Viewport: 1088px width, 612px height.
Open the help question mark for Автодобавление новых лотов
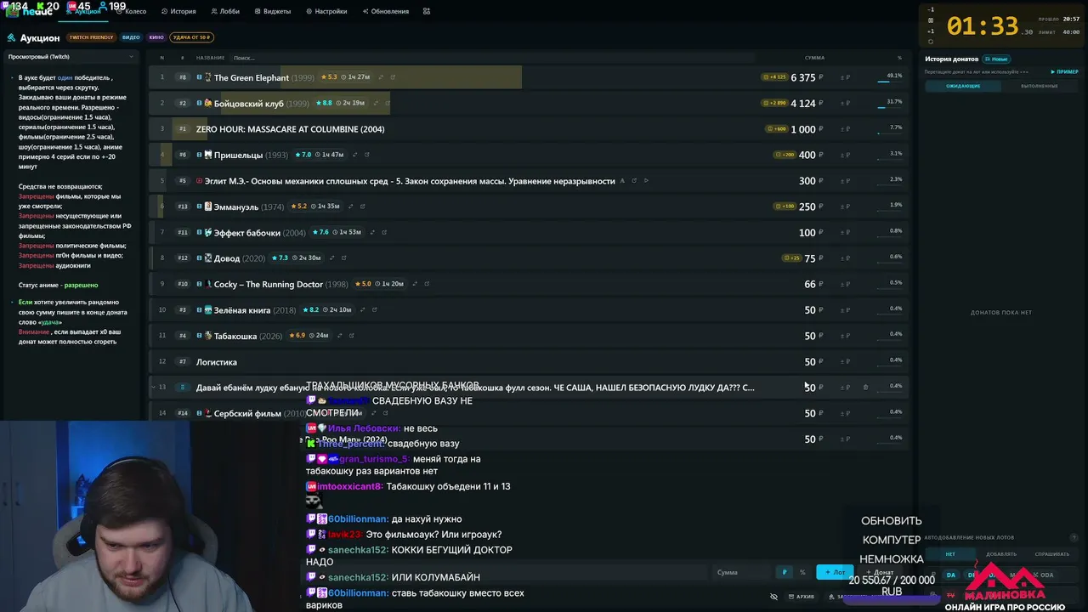pyautogui.click(x=1074, y=537)
